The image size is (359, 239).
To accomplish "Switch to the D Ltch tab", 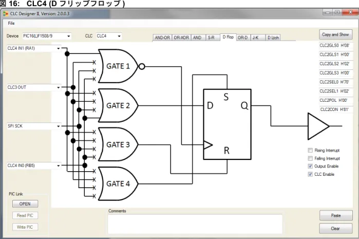I will click(273, 38).
